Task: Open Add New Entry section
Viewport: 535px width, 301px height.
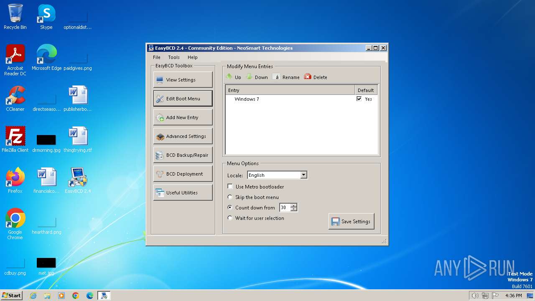Action: (x=183, y=117)
